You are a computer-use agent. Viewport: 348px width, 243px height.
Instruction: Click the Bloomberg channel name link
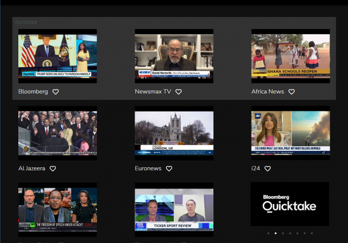pyautogui.click(x=33, y=92)
